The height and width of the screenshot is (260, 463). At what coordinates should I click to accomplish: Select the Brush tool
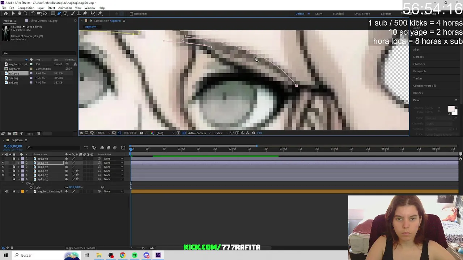pos(73,13)
